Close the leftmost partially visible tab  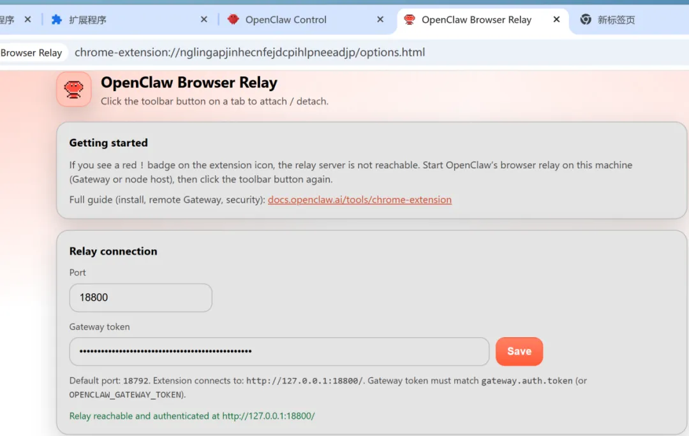tap(27, 19)
